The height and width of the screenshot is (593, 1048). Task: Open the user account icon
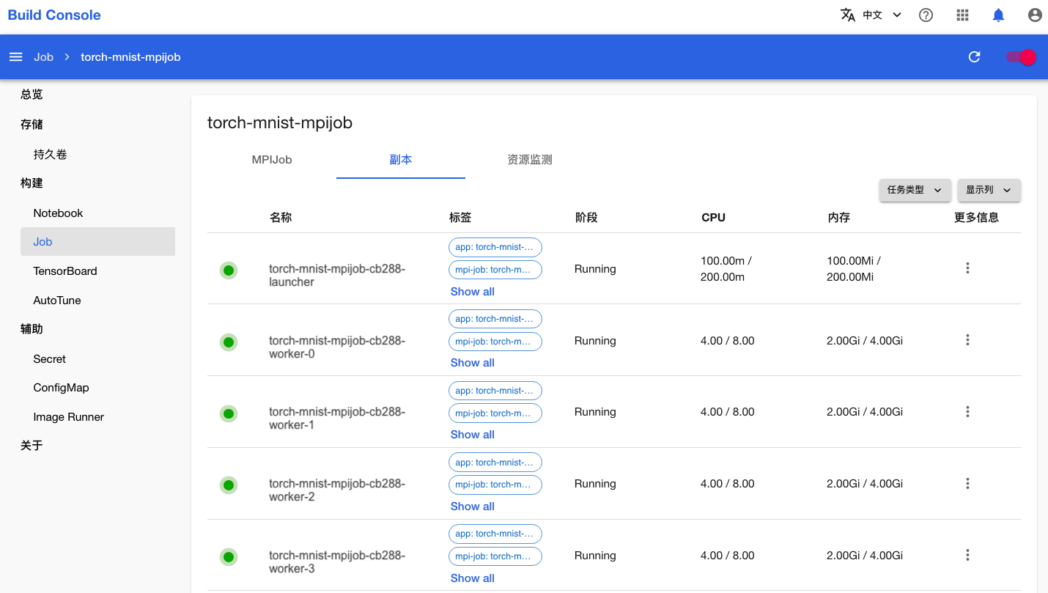(x=1035, y=15)
